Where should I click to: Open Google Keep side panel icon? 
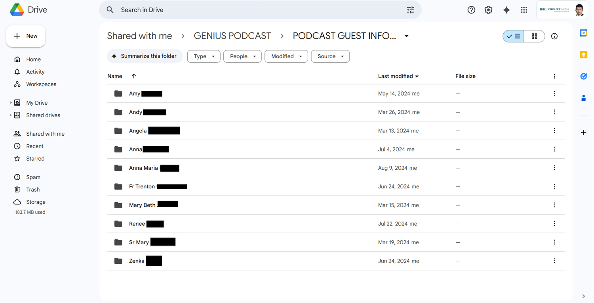click(583, 55)
